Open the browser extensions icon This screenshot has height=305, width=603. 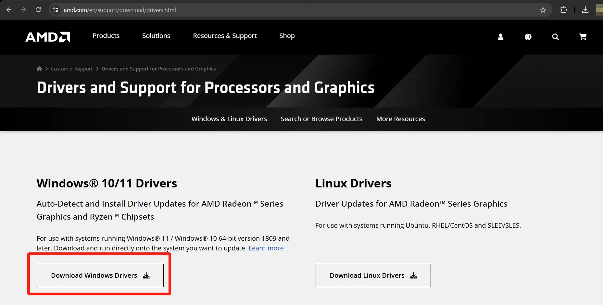tap(564, 10)
